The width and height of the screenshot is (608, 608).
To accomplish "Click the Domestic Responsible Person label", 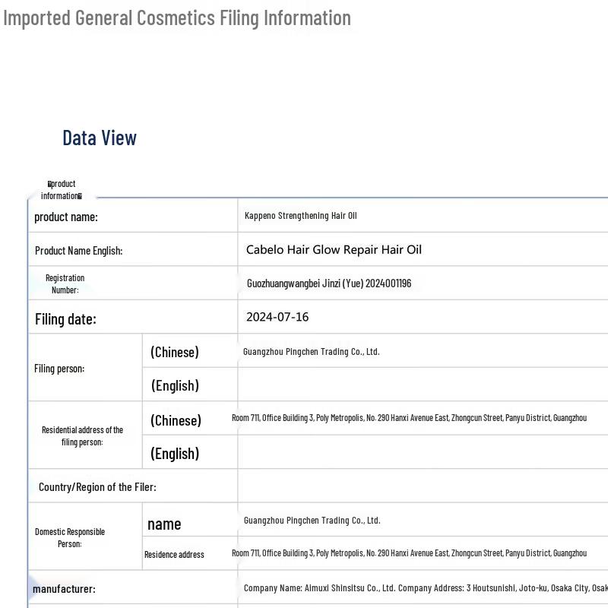I will coord(70,537).
